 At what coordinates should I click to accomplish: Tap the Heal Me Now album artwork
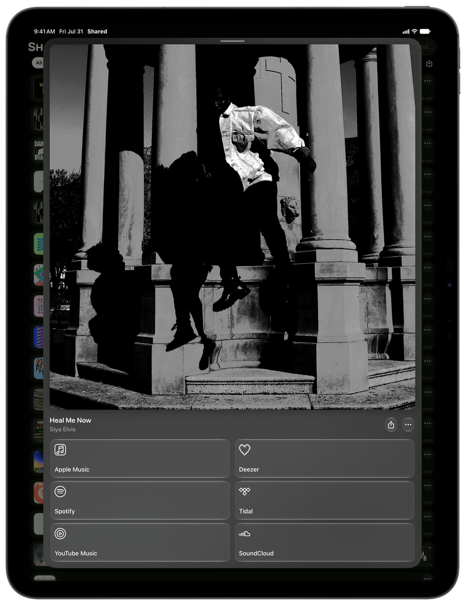233,227
